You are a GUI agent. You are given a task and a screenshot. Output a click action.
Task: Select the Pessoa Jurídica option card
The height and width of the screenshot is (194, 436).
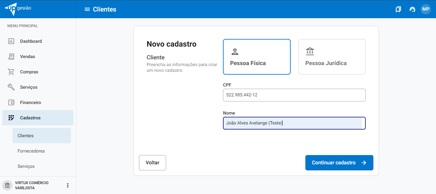tap(332, 57)
